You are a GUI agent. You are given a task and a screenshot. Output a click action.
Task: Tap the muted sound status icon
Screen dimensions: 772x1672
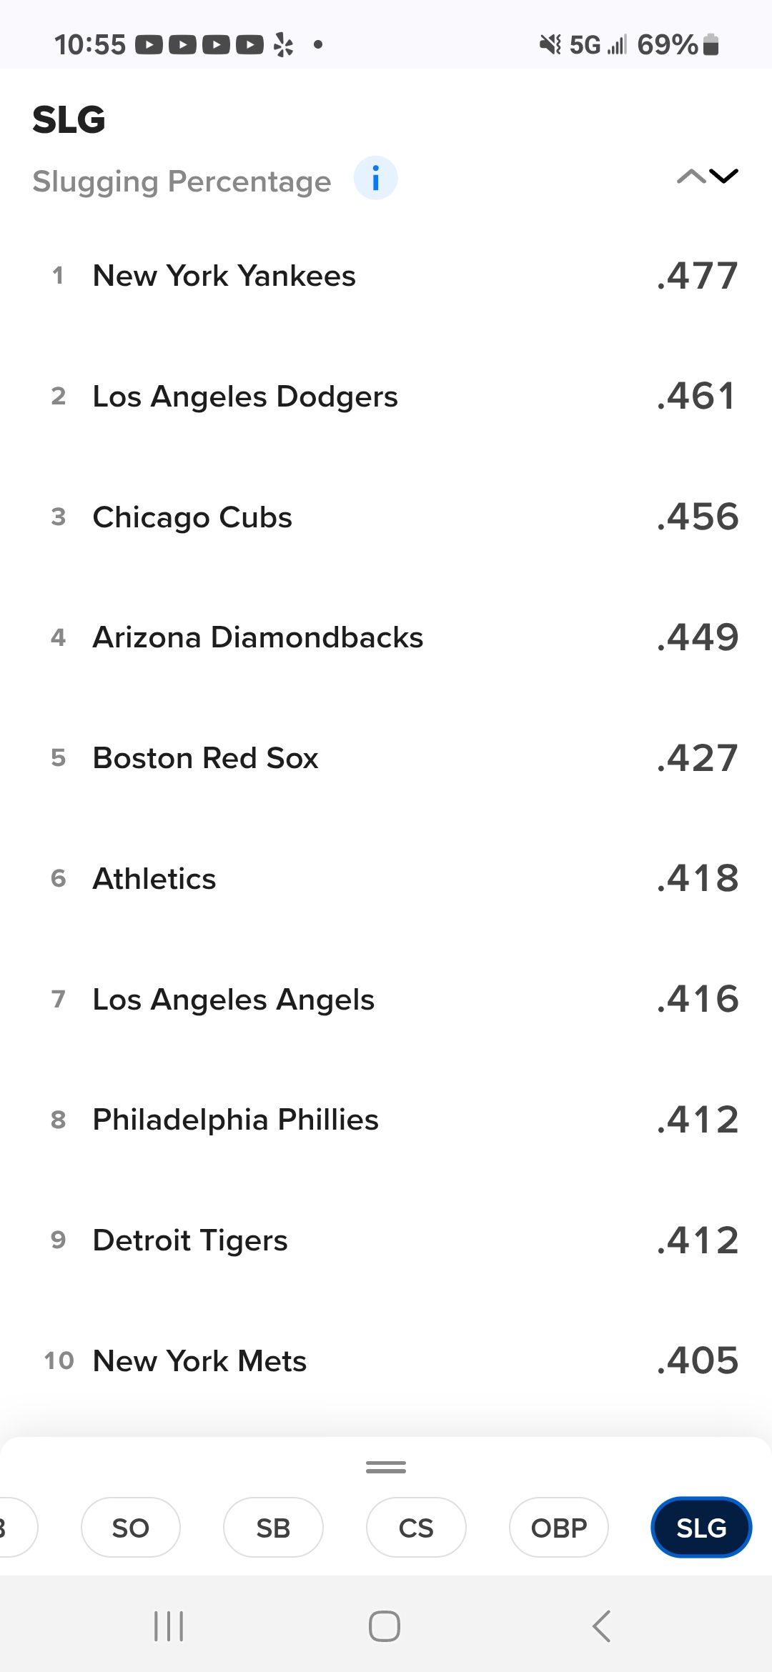pyautogui.click(x=550, y=44)
